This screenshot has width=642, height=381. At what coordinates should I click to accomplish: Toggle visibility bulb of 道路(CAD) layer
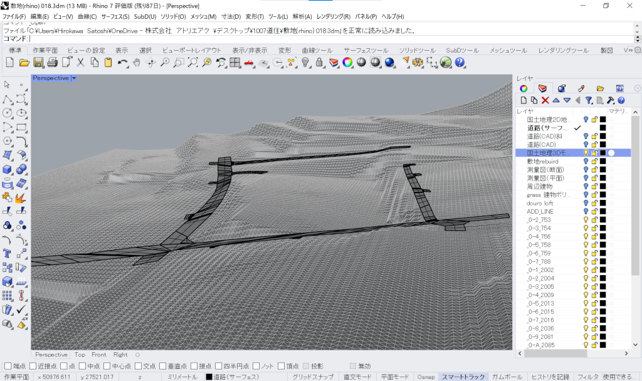[586, 145]
